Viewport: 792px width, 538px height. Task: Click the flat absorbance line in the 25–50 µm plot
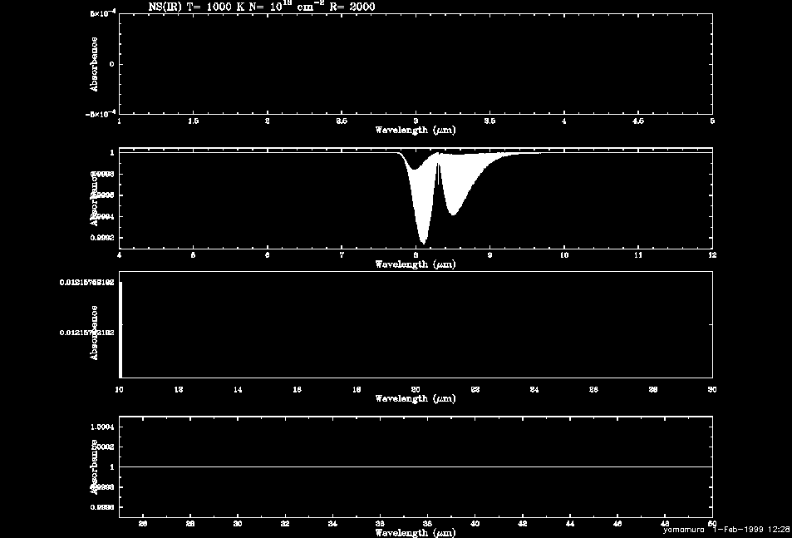[x=416, y=466]
